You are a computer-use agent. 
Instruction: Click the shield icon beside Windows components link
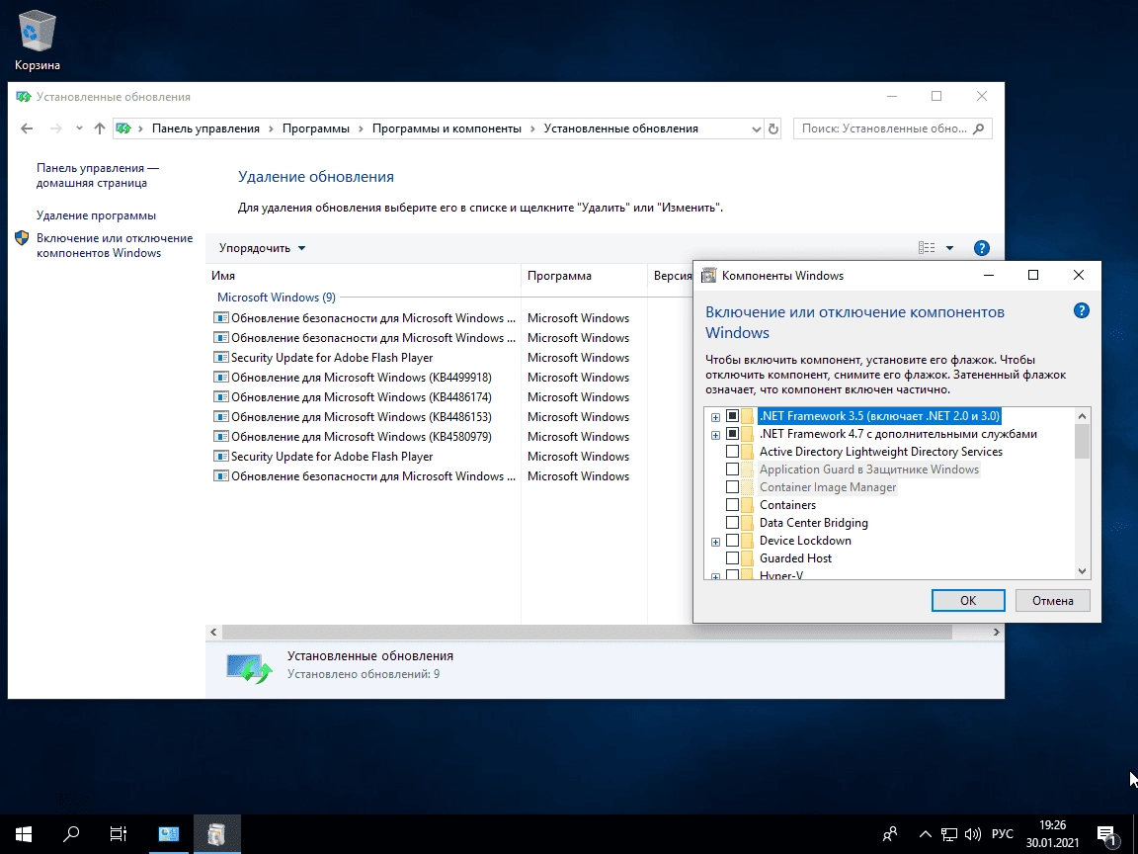pyautogui.click(x=22, y=238)
